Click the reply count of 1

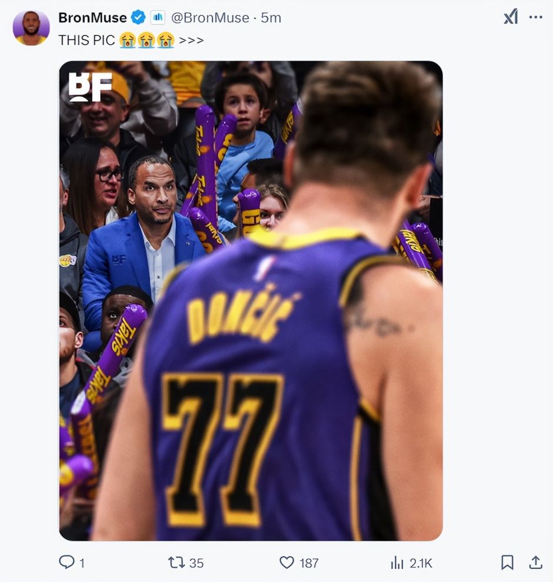(x=82, y=563)
